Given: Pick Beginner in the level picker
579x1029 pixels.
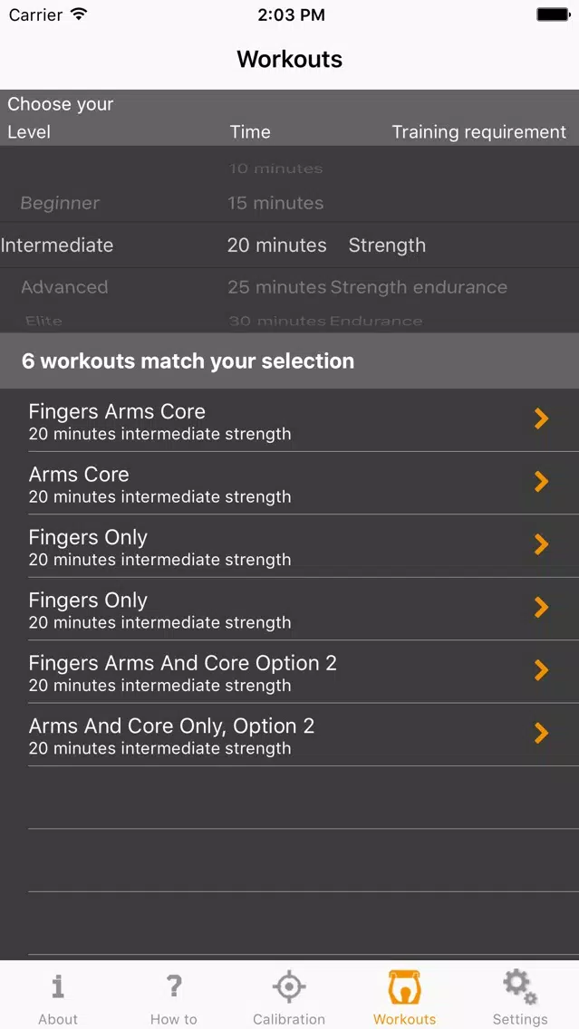Looking at the screenshot, I should point(60,204).
